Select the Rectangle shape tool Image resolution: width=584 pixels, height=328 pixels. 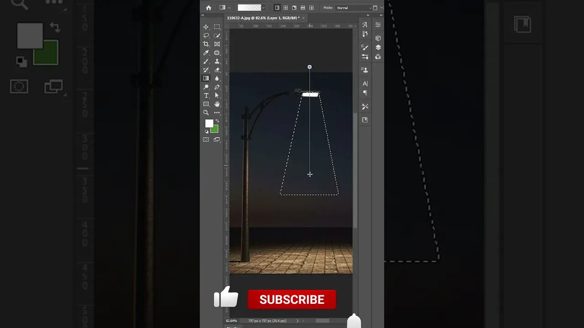click(206, 104)
